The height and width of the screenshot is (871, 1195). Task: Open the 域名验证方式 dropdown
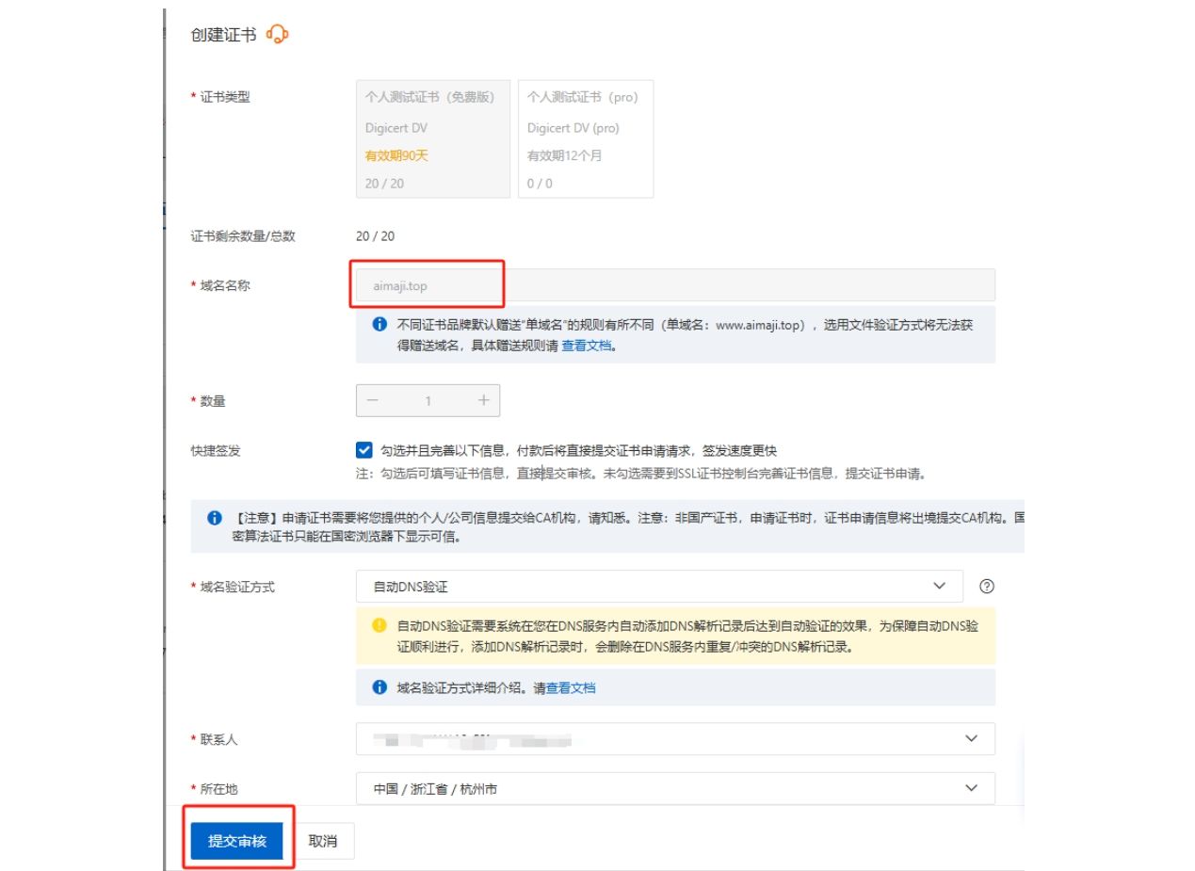point(659,586)
